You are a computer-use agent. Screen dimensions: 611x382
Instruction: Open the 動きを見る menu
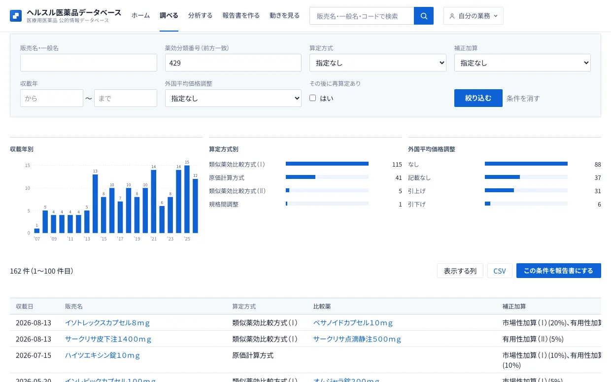pos(284,15)
